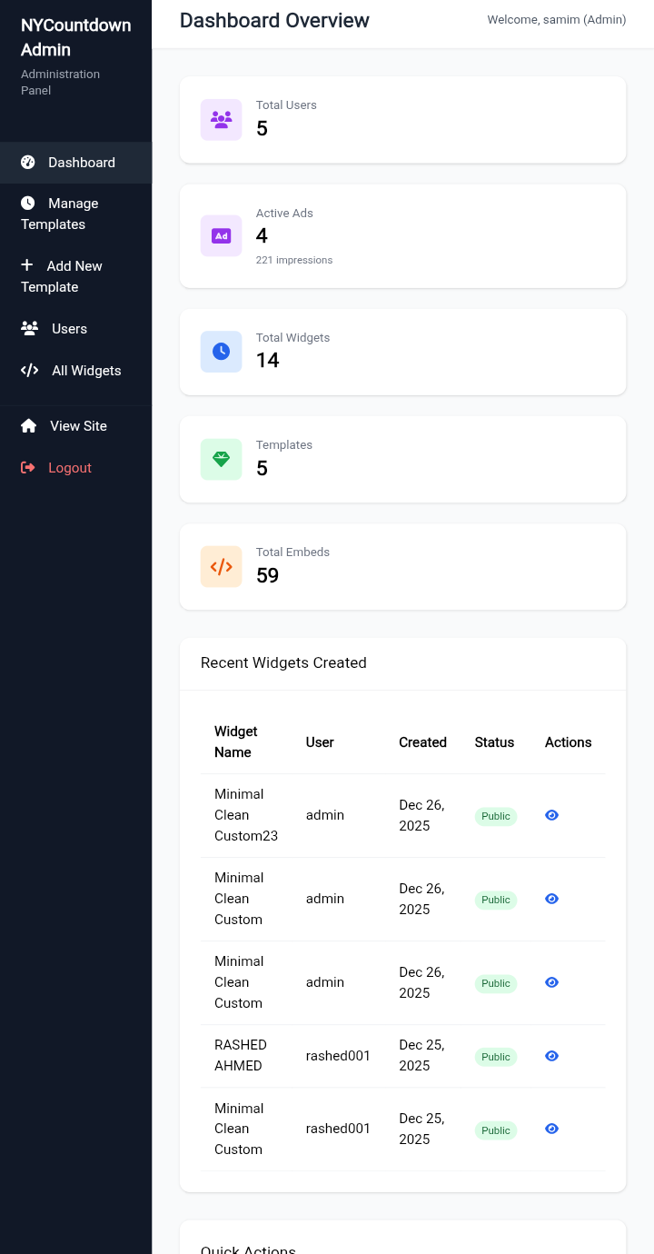
Task: Click 'Dec 25, 2025' date in RASHED AHMED row
Action: pos(421,1056)
